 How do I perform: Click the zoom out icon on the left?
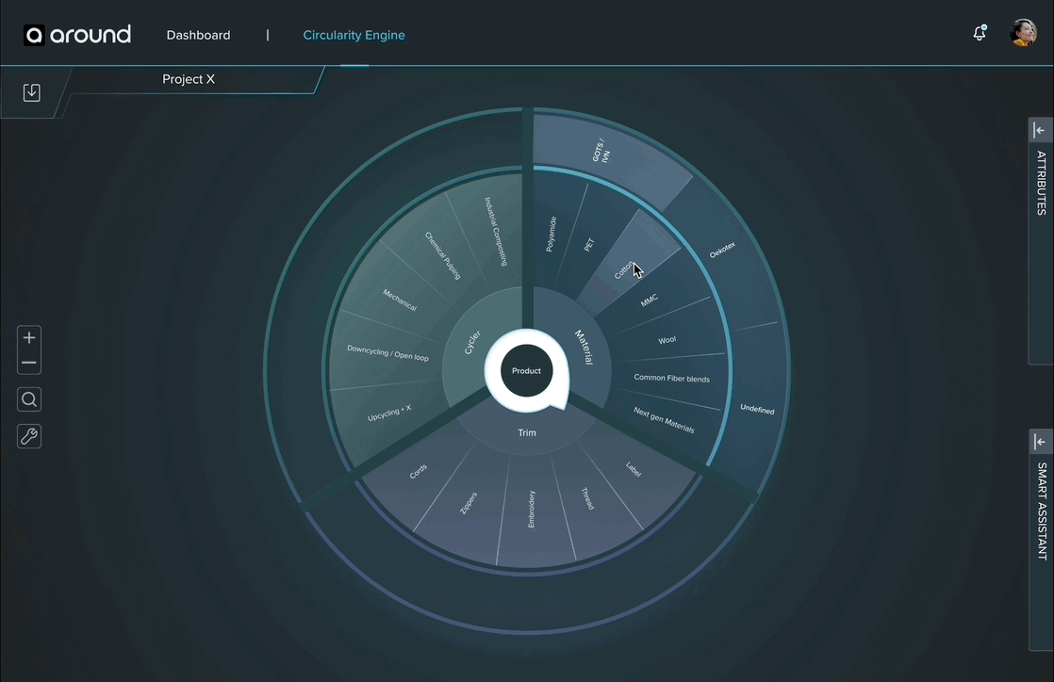coord(28,362)
